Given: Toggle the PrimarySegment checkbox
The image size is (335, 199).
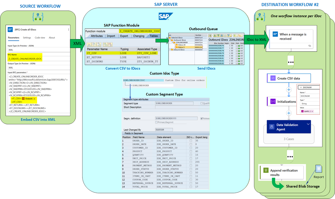Looking at the screenshot, I should (156, 122).
